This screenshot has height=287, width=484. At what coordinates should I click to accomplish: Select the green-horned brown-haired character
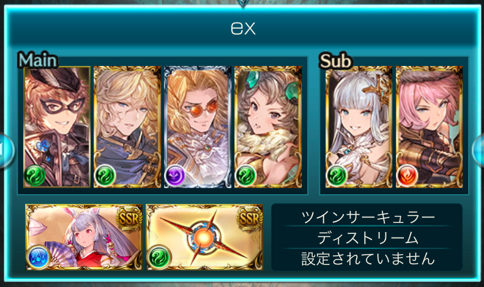click(268, 126)
